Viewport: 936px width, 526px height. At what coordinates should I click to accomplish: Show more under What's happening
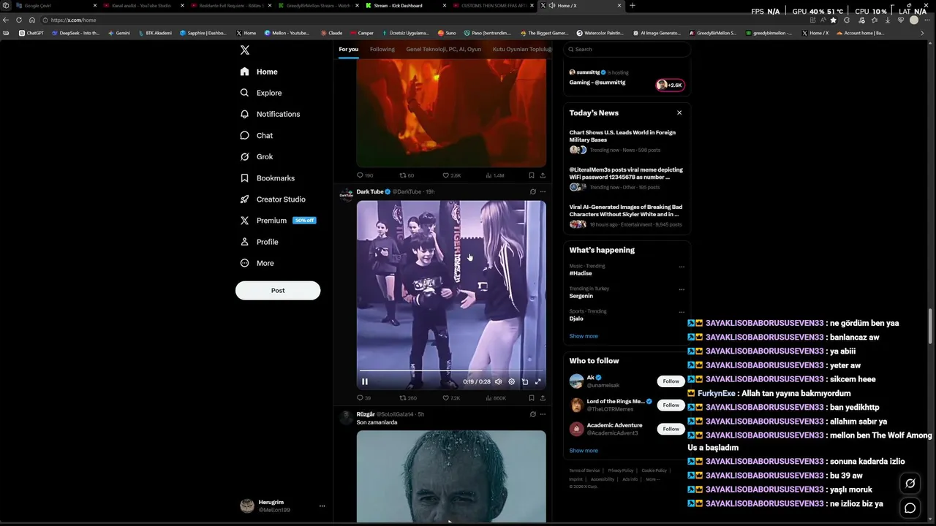(584, 336)
